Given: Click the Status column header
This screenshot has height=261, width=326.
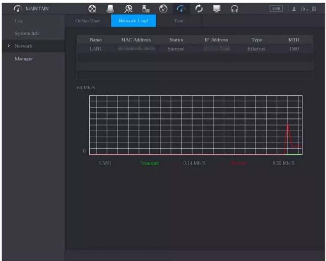Looking at the screenshot, I should click(x=176, y=40).
